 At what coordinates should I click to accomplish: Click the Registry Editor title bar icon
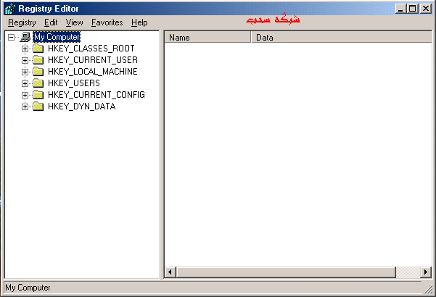[x=11, y=9]
